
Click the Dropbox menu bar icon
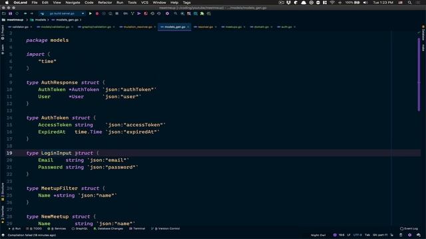288,3
